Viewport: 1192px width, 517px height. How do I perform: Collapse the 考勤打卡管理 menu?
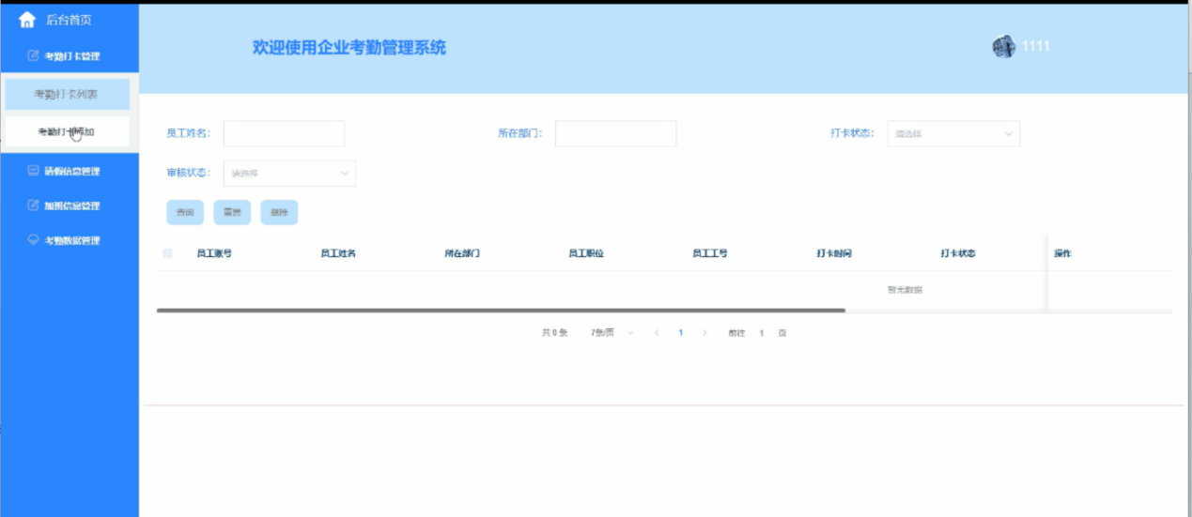(x=70, y=55)
